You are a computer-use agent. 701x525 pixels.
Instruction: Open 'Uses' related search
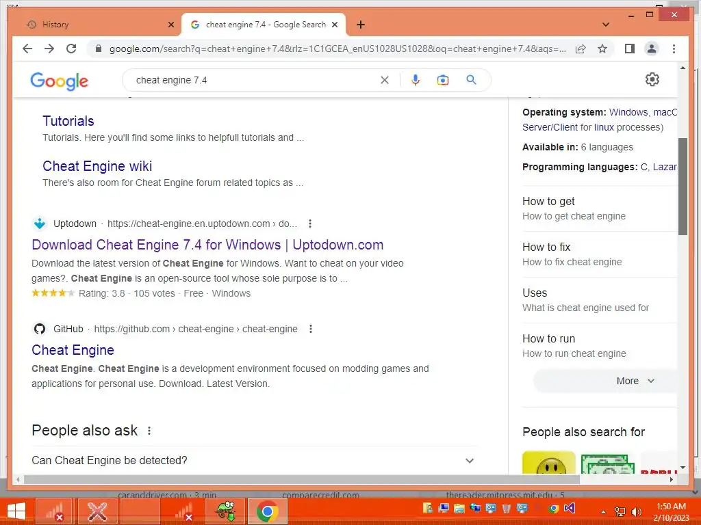599,300
